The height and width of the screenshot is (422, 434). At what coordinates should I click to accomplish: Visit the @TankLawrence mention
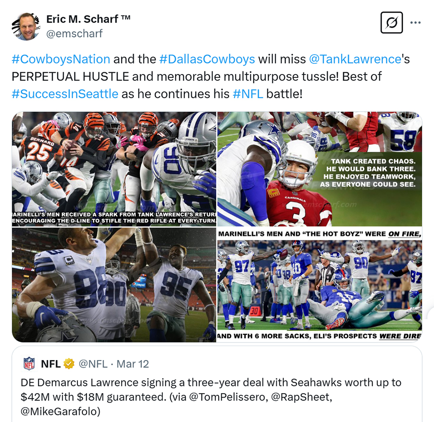[x=355, y=59]
